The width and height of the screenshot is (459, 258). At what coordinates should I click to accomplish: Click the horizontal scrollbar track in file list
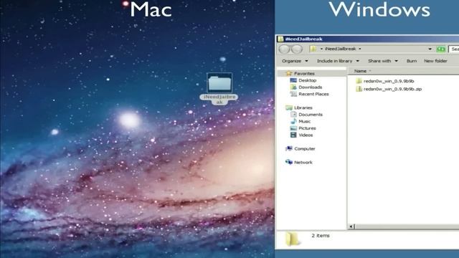(407, 226)
